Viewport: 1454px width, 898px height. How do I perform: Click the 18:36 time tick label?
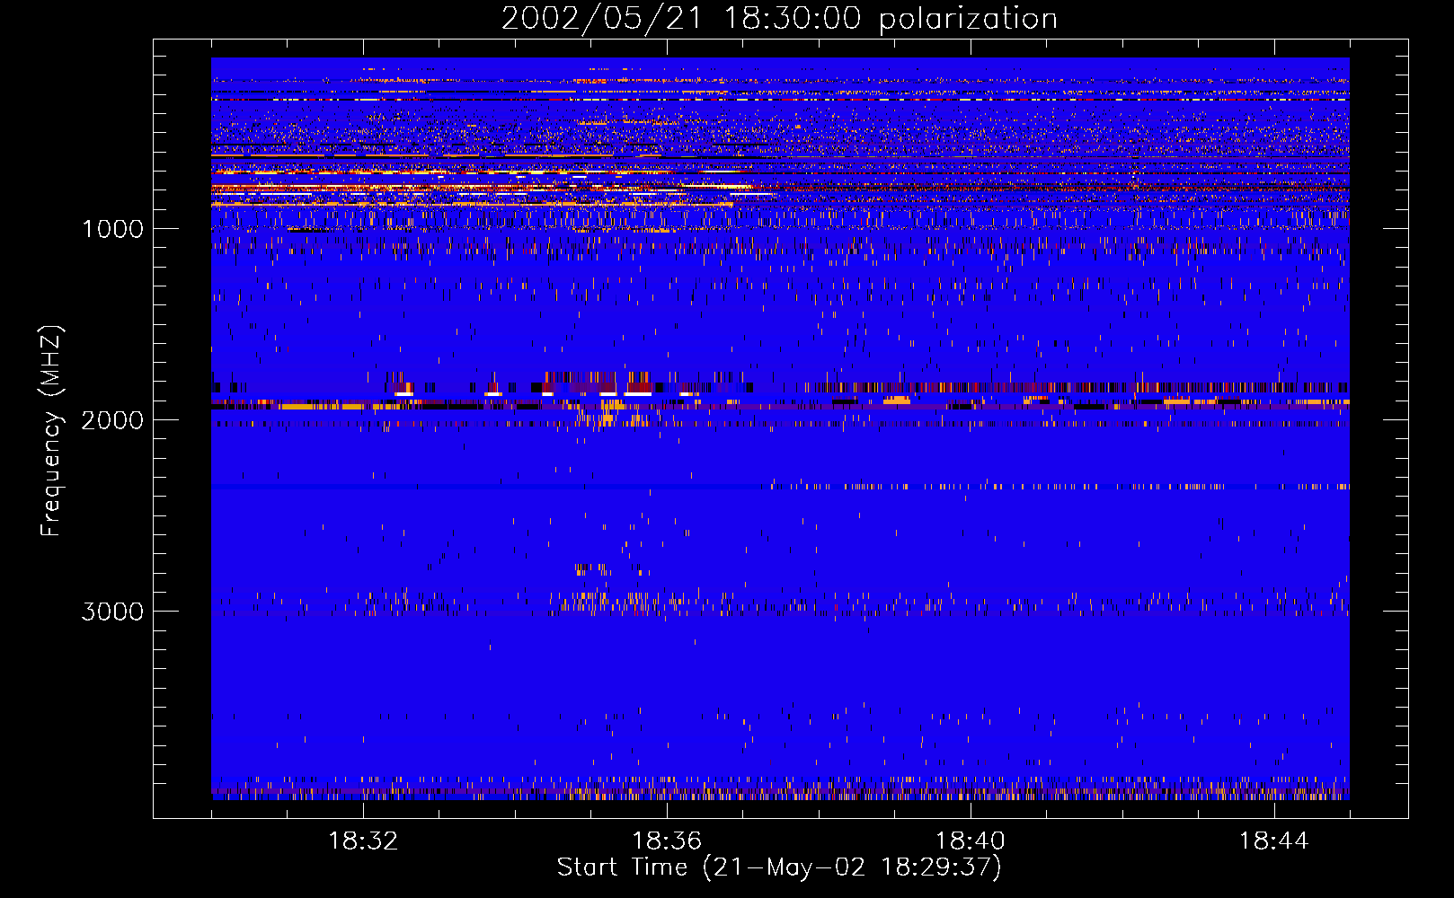tap(667, 841)
